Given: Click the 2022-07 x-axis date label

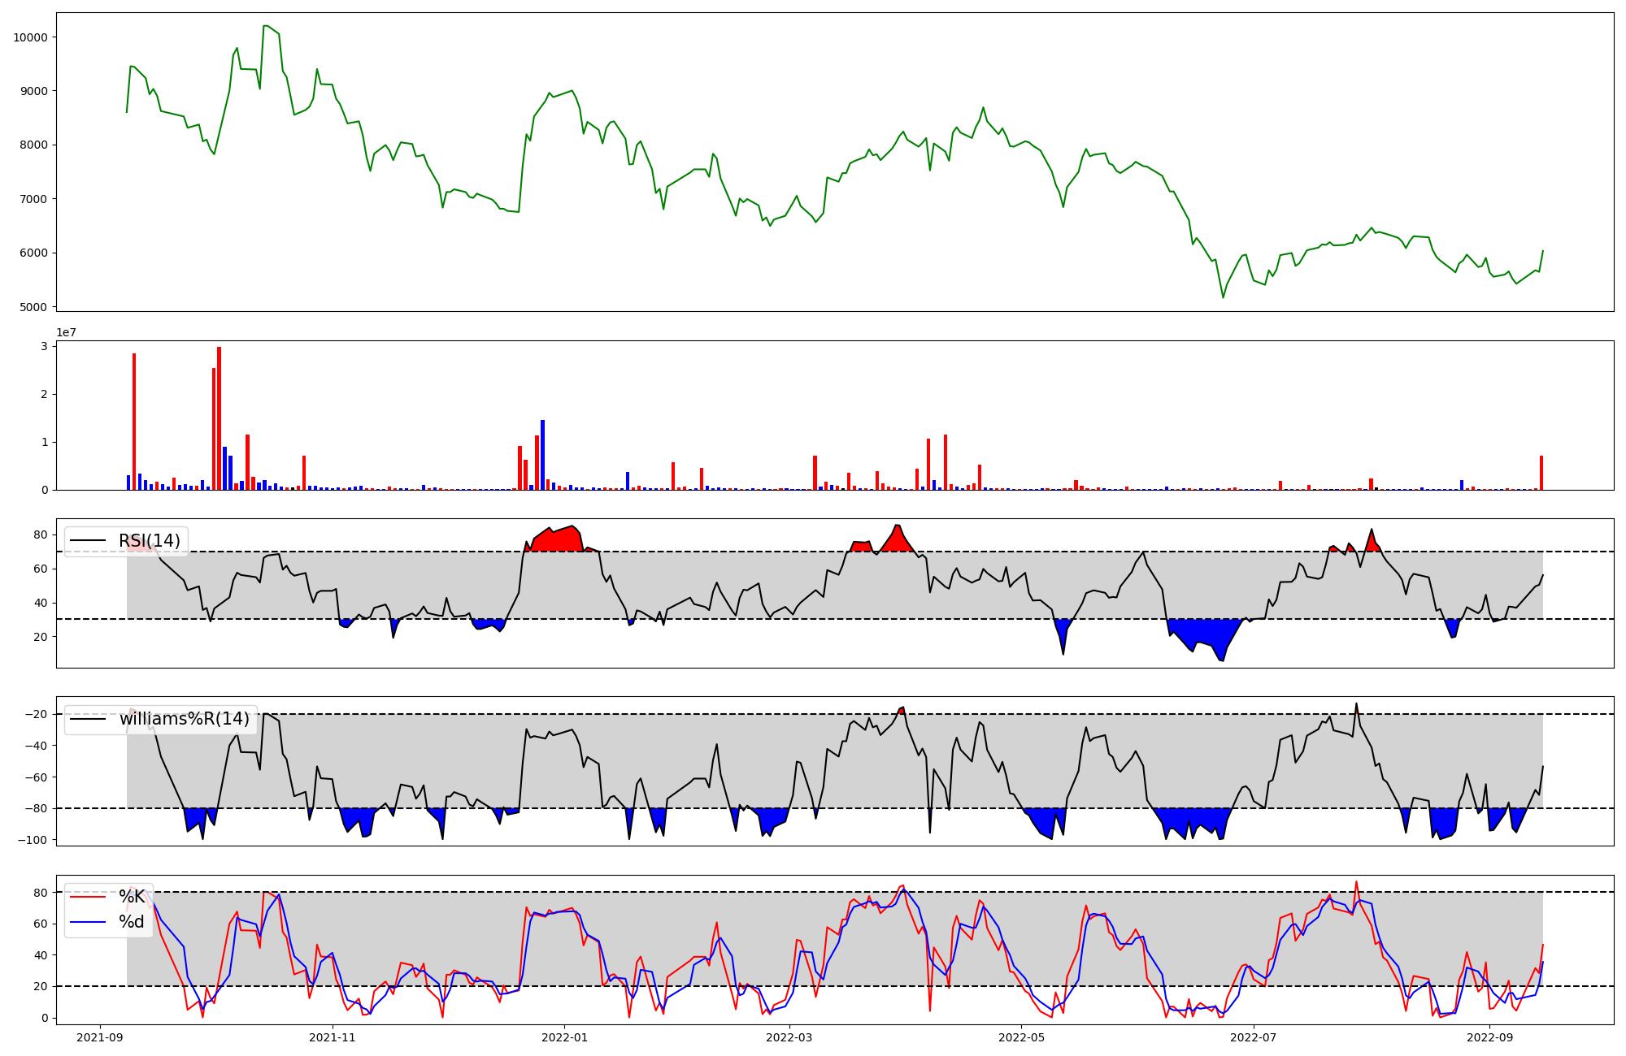Looking at the screenshot, I should 1253,1037.
